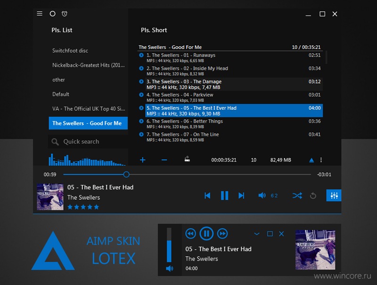
Task: Click the blue up triangle in playlist footer
Action: (311, 160)
